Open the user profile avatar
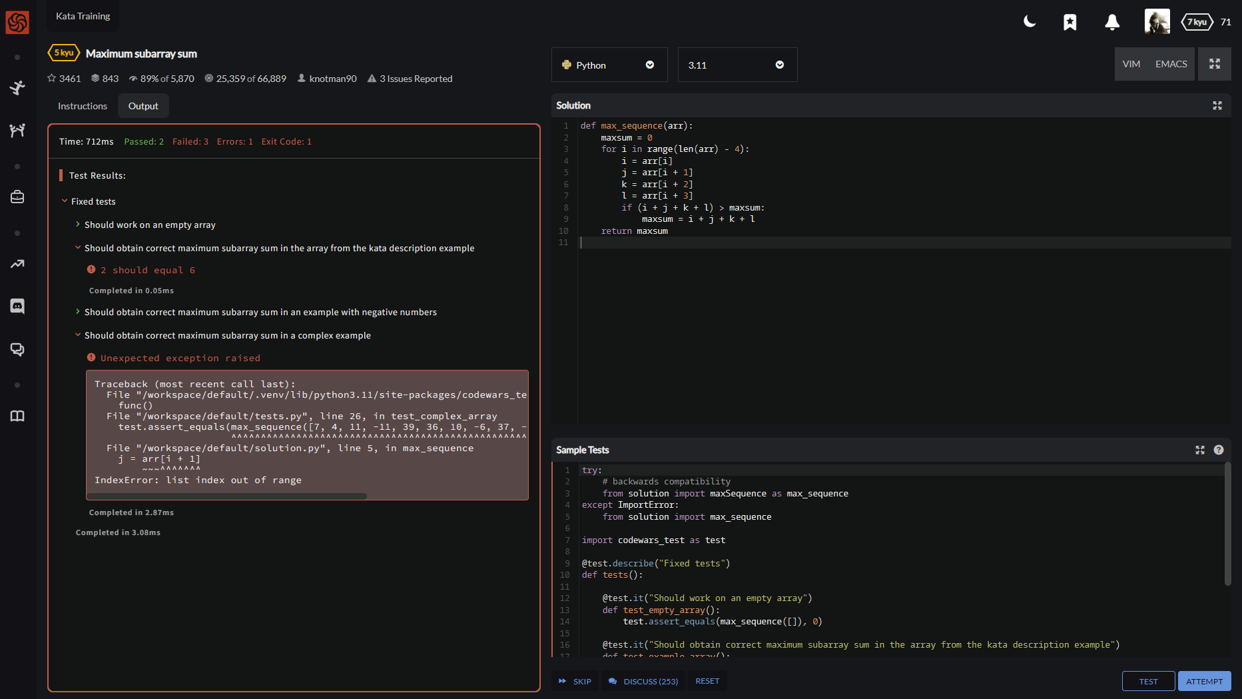This screenshot has width=1242, height=699. pyautogui.click(x=1157, y=22)
